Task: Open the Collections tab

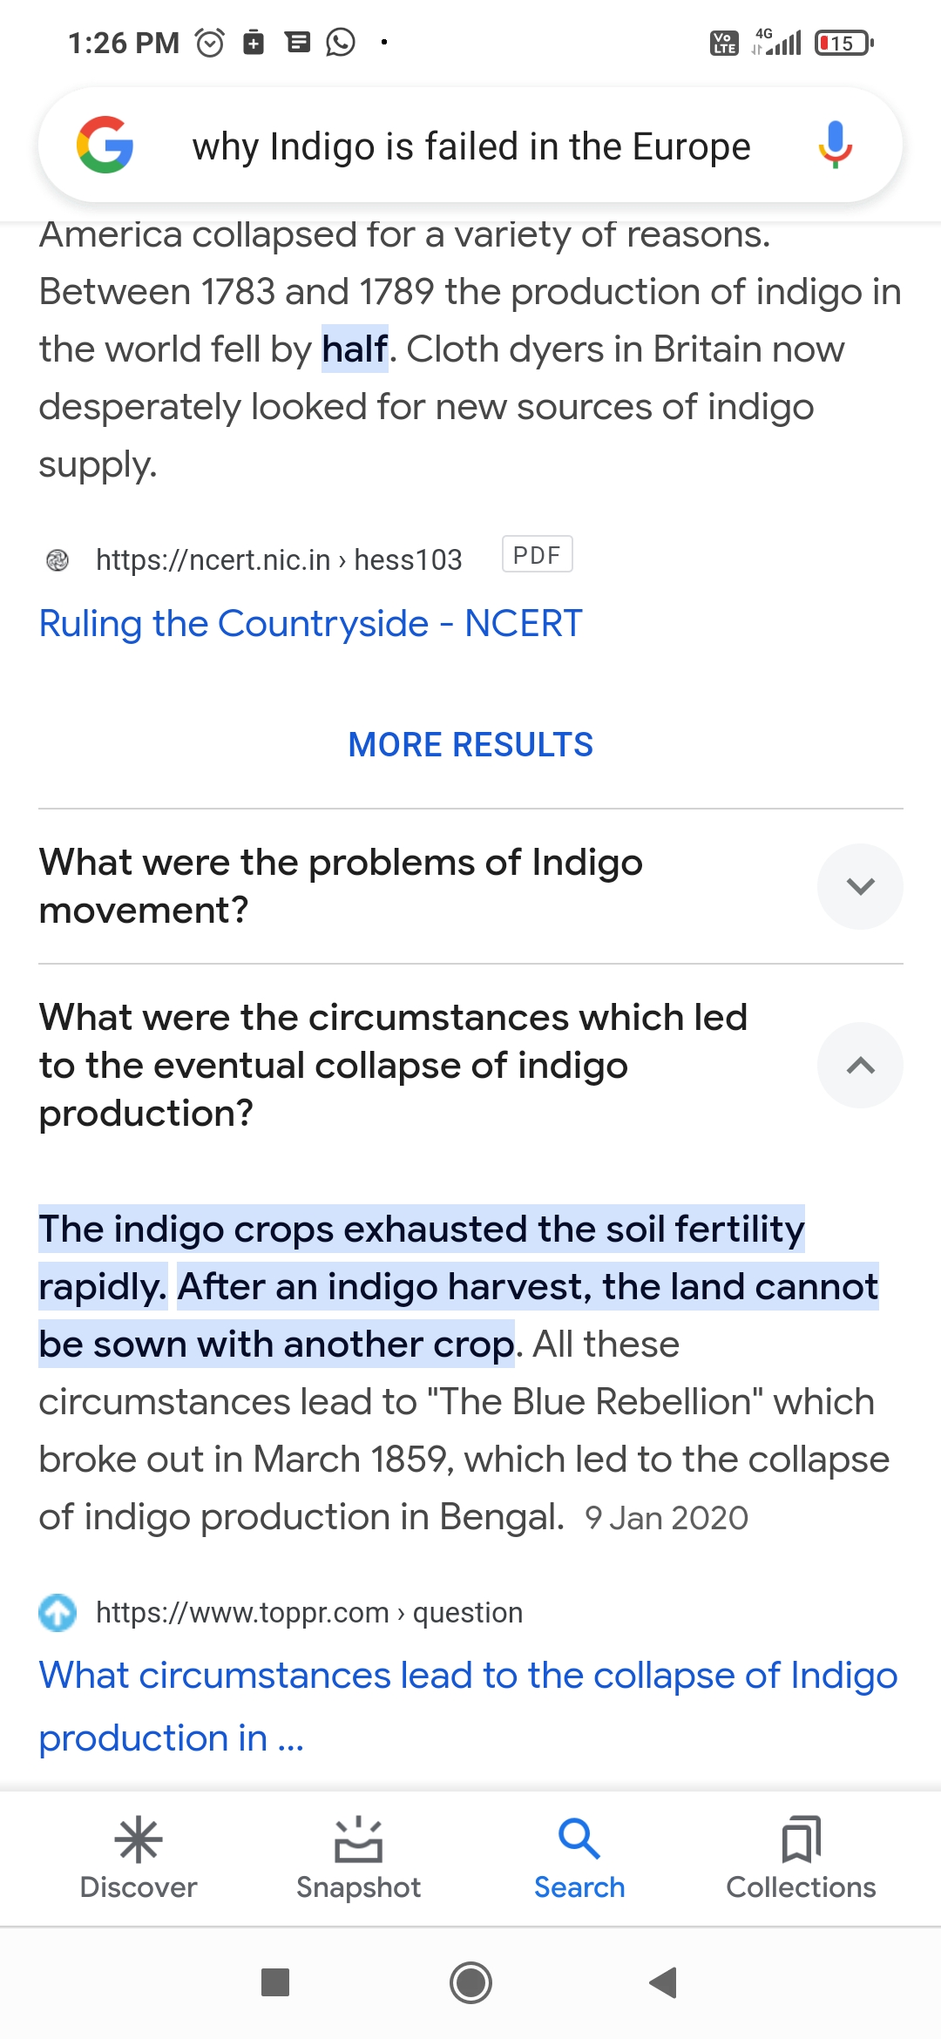Action: point(801,1858)
